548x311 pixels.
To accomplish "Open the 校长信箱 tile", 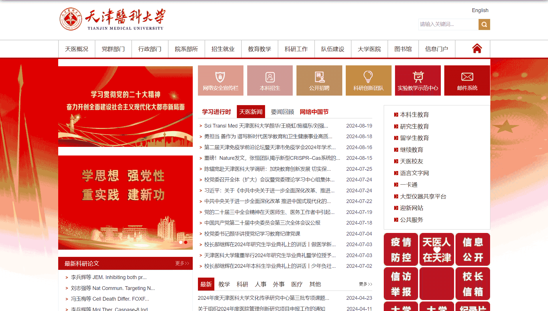I will pos(473,284).
